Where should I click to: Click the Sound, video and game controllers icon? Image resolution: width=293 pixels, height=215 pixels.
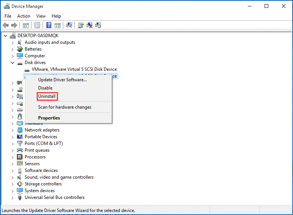click(x=19, y=177)
